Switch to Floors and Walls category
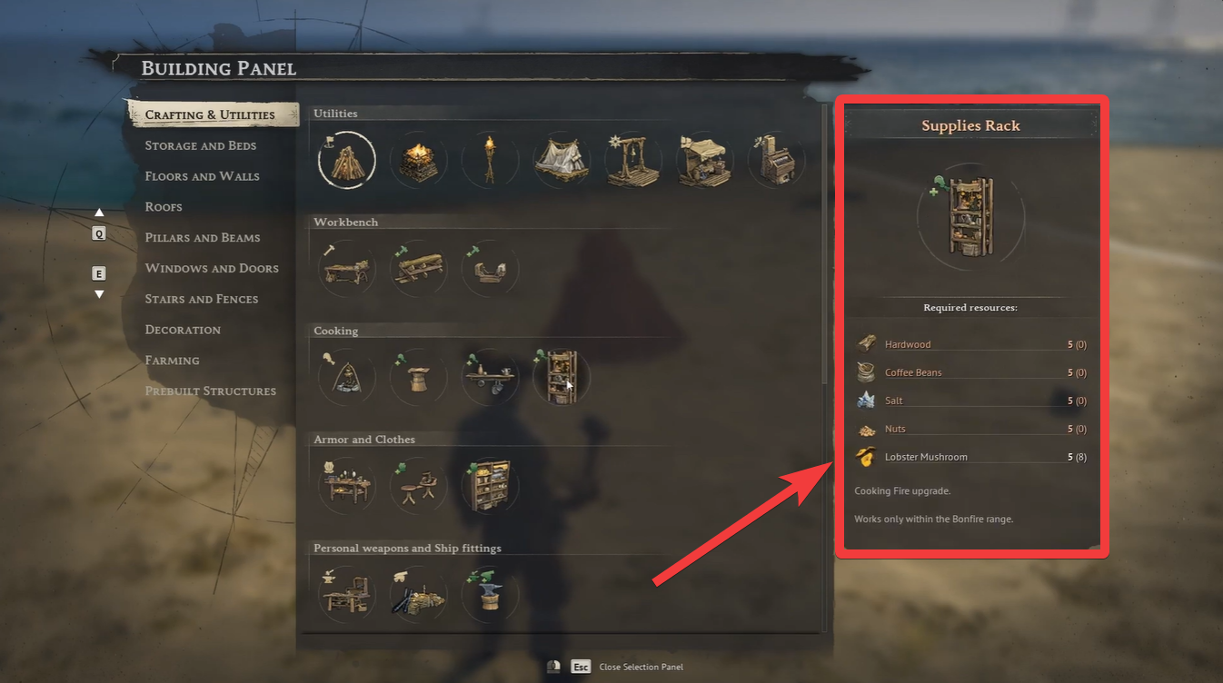This screenshot has height=683, width=1223. (x=202, y=176)
